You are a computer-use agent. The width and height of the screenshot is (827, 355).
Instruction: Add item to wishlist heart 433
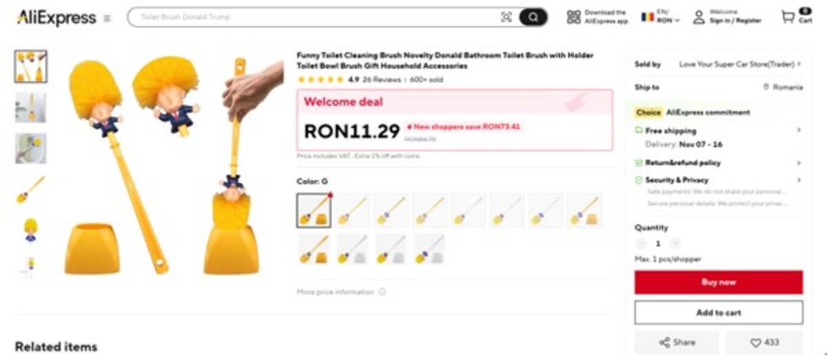[764, 343]
